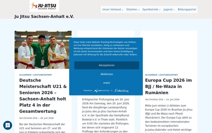Show more consent options via mehr

[x=107, y=83]
